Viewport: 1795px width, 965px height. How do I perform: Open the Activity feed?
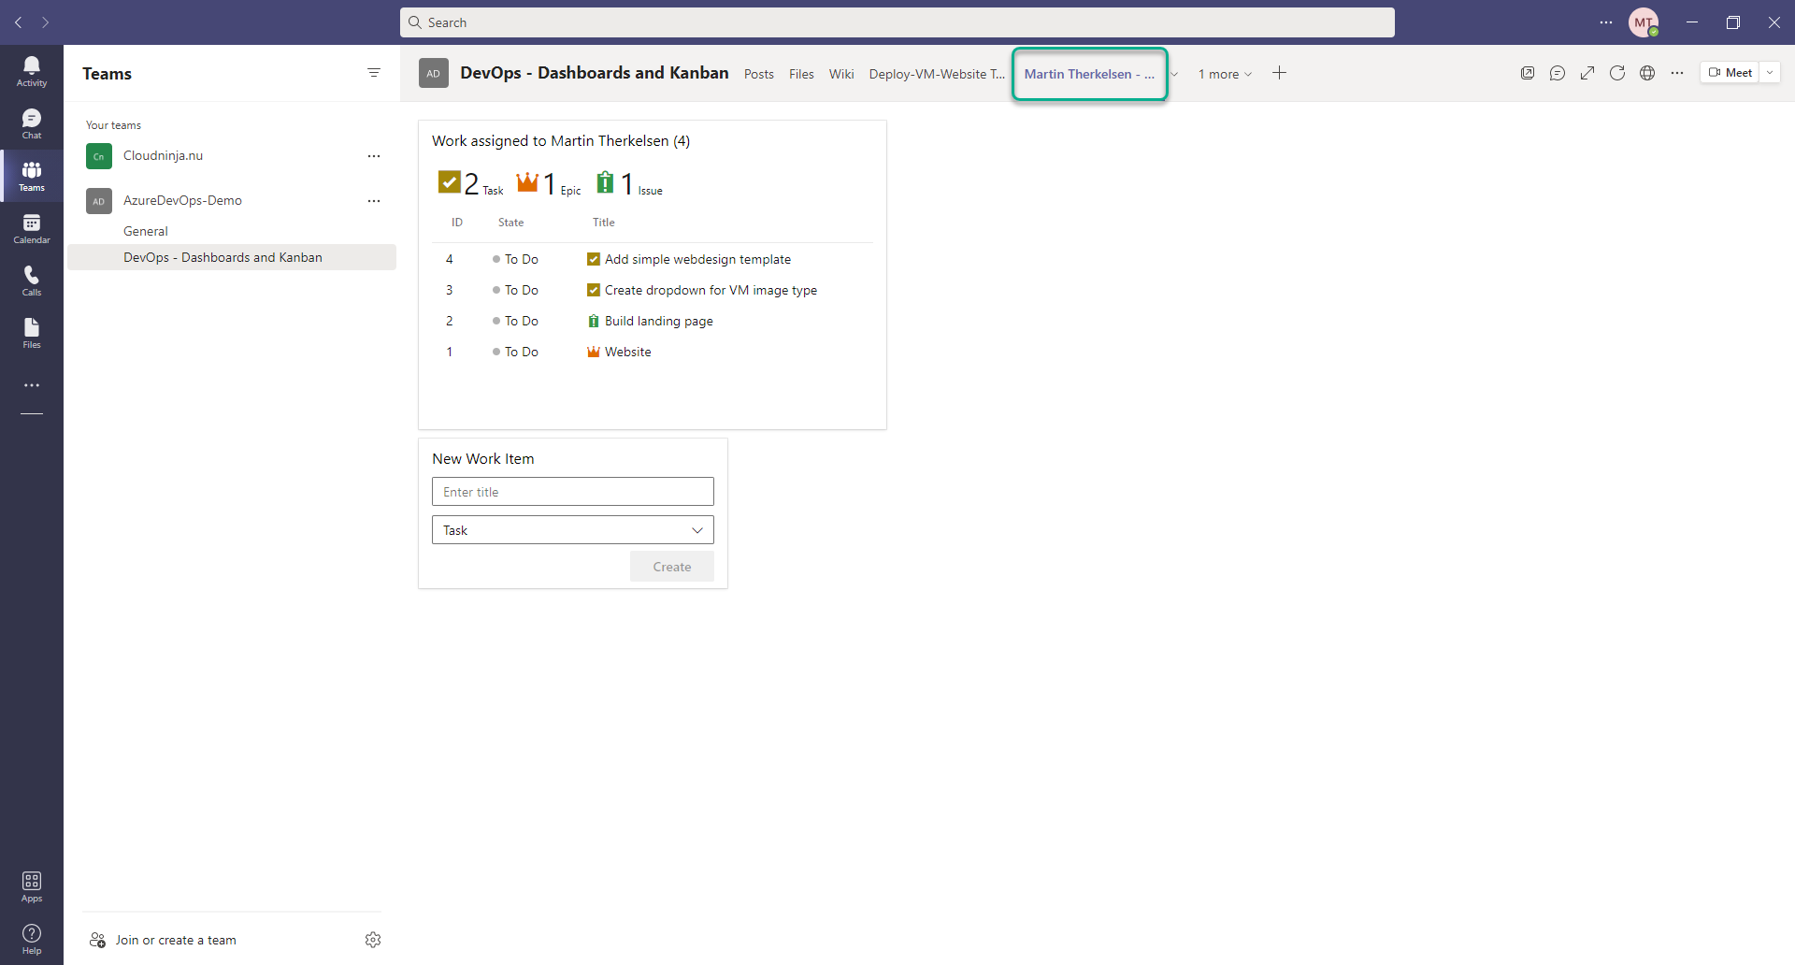32,71
